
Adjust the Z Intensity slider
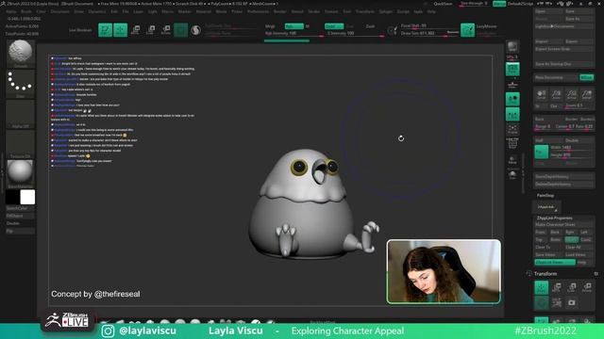[356, 34]
